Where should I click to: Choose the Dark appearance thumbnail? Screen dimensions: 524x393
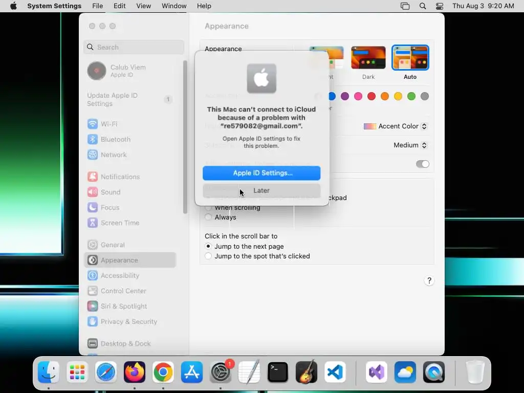[x=368, y=58]
